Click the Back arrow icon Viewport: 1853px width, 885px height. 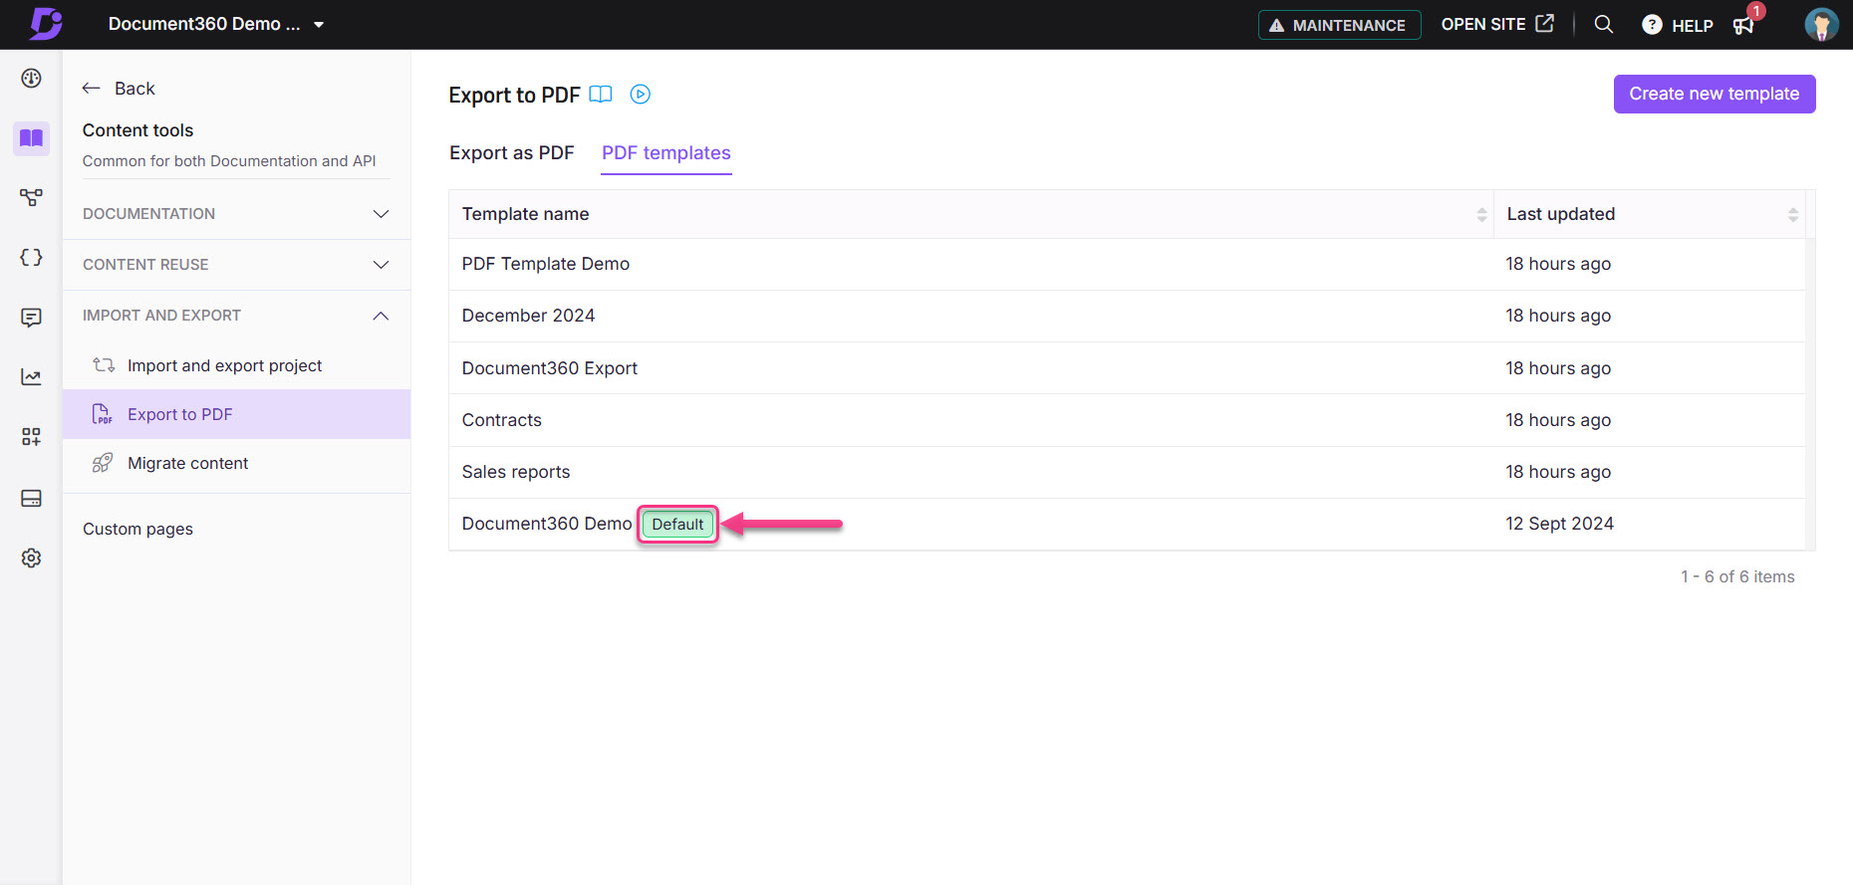92,89
